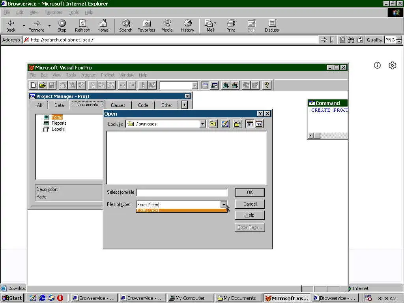Click the AutoForm icon in FoxPro toolbar
Screen dimensions: 404x303
(x=246, y=85)
